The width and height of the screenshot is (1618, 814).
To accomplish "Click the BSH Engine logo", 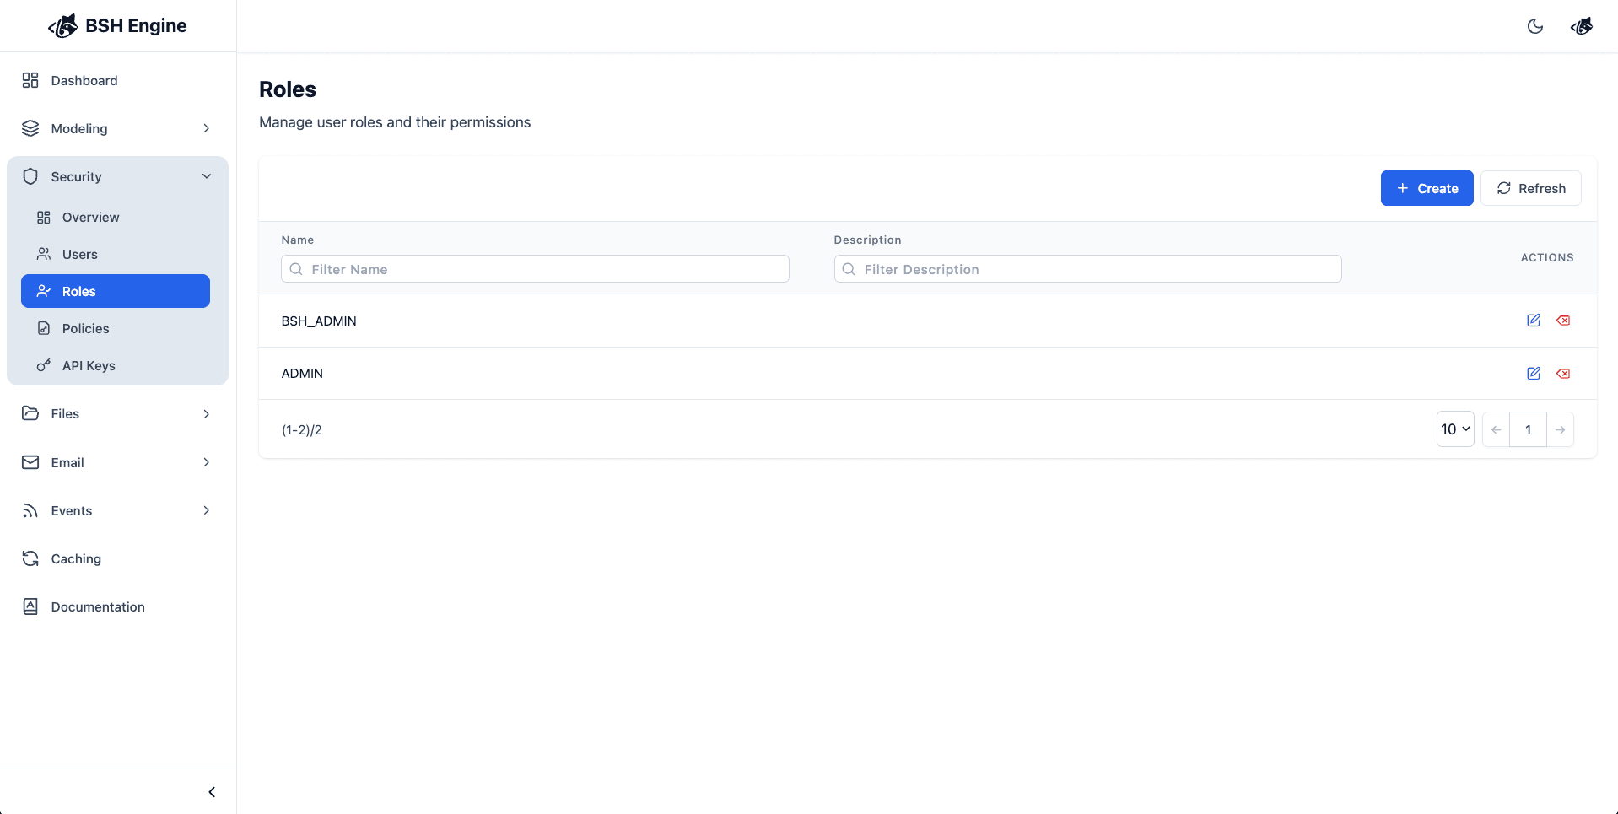I will coord(118,26).
